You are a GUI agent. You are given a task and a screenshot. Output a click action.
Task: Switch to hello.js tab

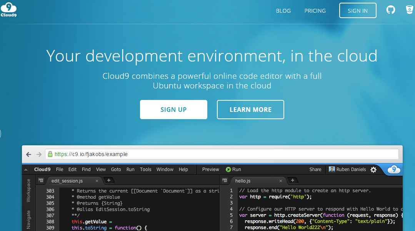coord(243,181)
